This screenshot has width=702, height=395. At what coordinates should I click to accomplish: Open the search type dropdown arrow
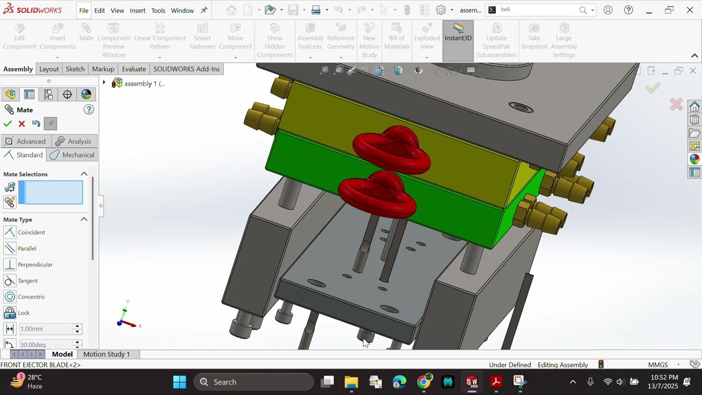click(592, 10)
